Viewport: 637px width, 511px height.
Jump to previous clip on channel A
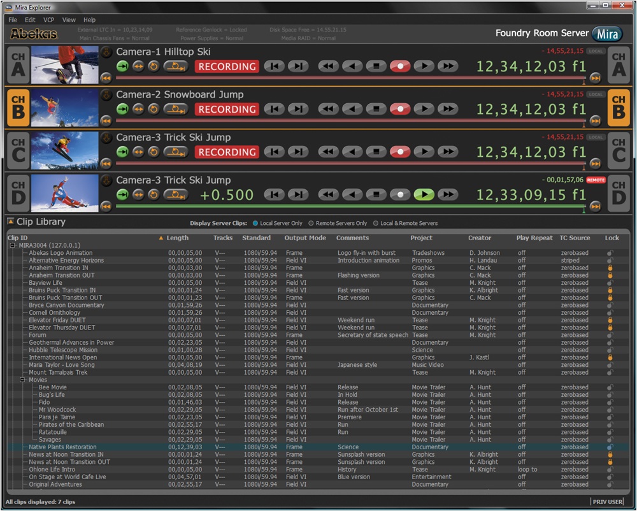pyautogui.click(x=274, y=66)
